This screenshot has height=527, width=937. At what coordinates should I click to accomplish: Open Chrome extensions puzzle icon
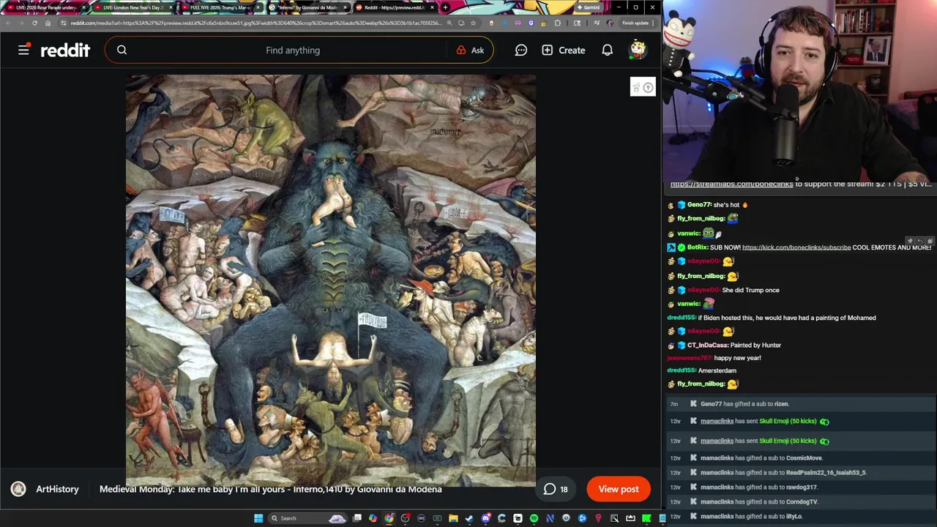point(557,23)
